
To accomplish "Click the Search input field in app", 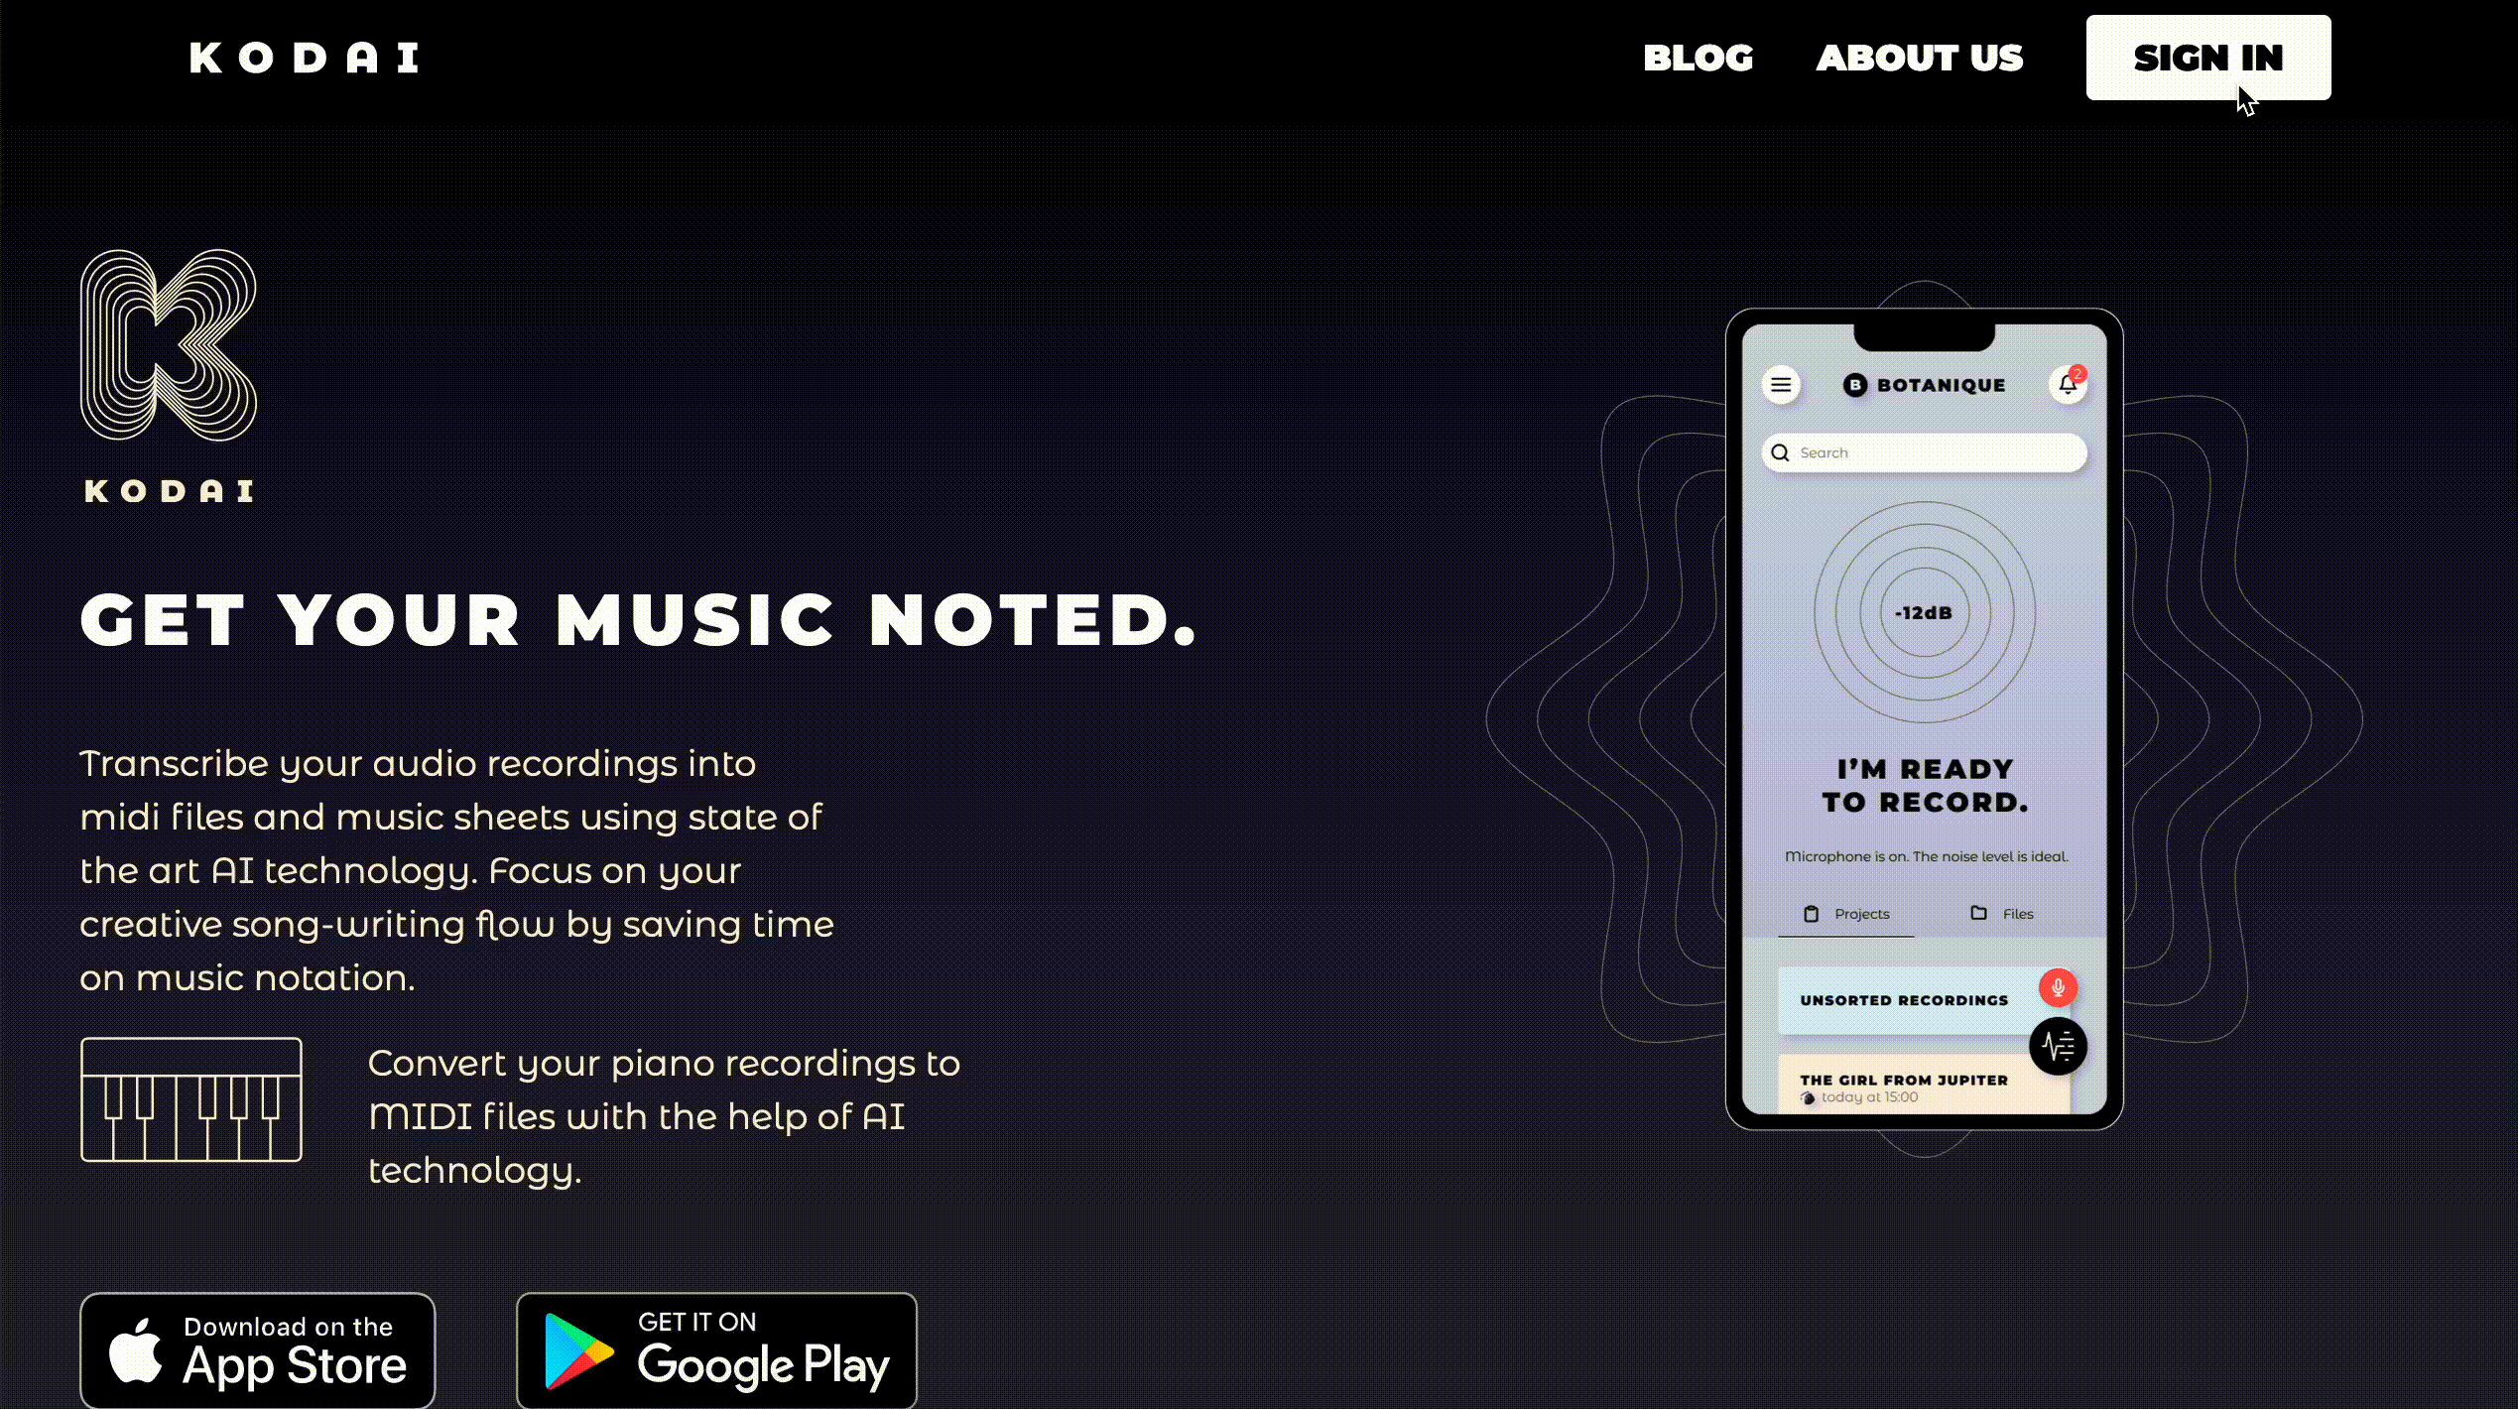I will click(x=1923, y=451).
